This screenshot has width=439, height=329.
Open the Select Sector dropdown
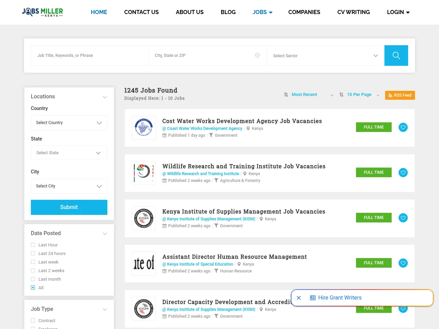click(325, 56)
